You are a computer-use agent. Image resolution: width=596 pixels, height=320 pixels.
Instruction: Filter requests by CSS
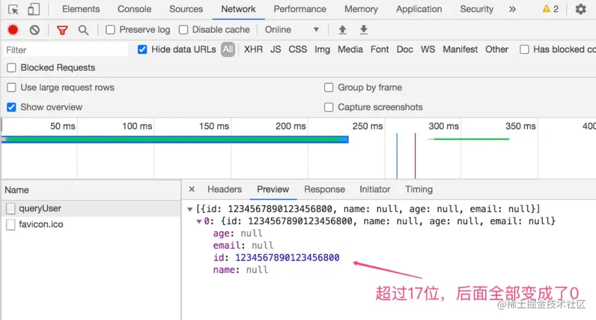pos(297,49)
